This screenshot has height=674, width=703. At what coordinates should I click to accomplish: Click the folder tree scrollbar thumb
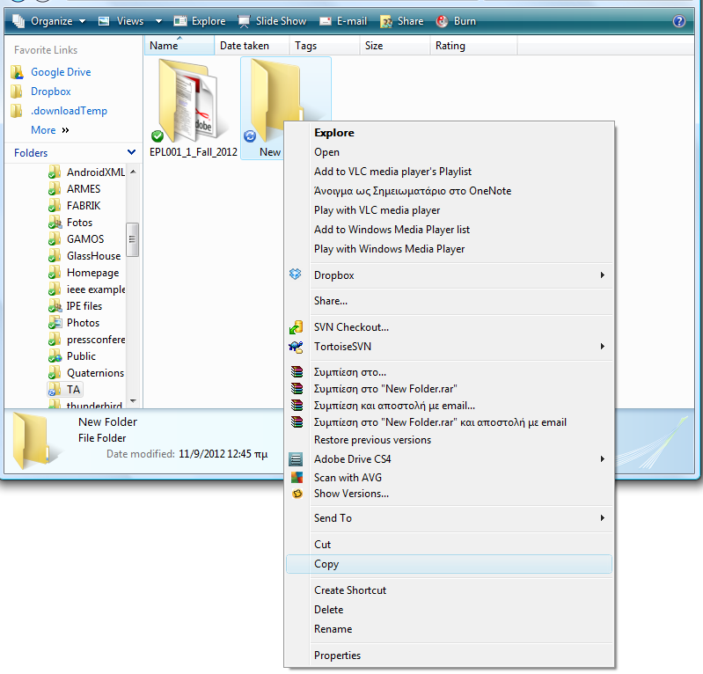tap(132, 239)
